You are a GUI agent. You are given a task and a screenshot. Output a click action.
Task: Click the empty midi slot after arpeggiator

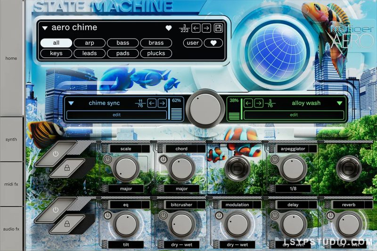pos(349,169)
